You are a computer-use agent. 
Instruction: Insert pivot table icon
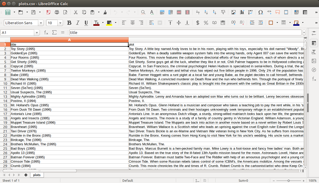point(250,12)
